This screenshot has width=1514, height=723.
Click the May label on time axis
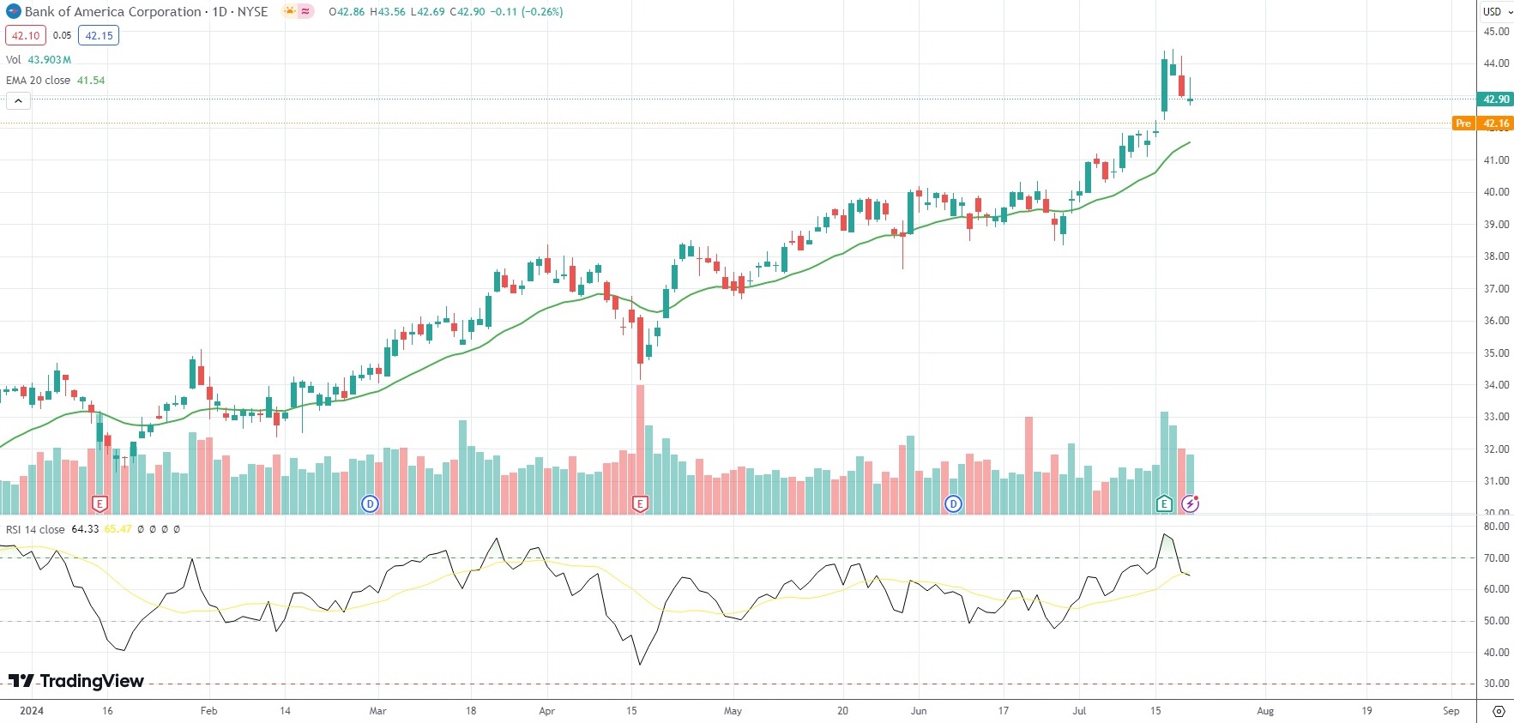(x=733, y=711)
